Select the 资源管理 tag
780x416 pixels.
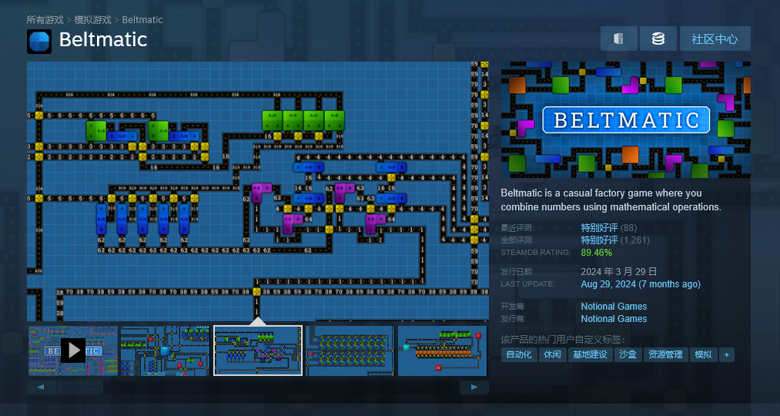[665, 355]
